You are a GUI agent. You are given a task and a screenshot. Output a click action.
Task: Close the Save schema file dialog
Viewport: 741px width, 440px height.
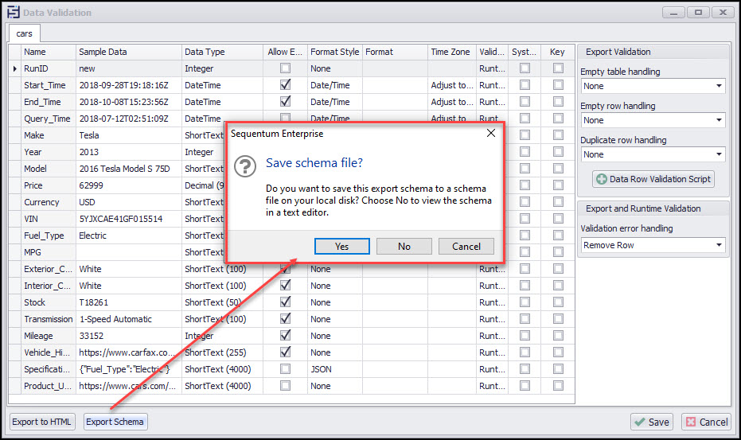[490, 133]
